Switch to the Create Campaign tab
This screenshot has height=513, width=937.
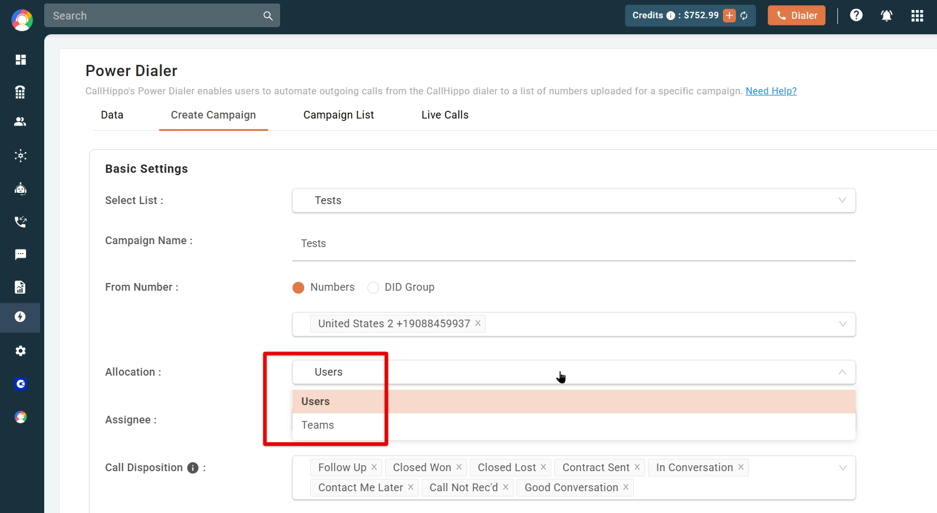pos(213,115)
